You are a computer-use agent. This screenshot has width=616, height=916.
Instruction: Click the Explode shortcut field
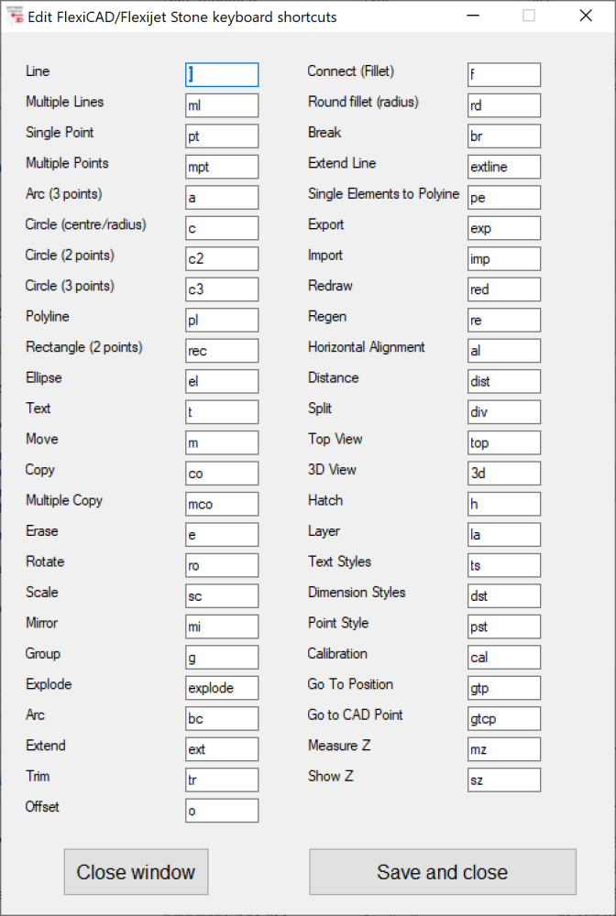coord(221,687)
